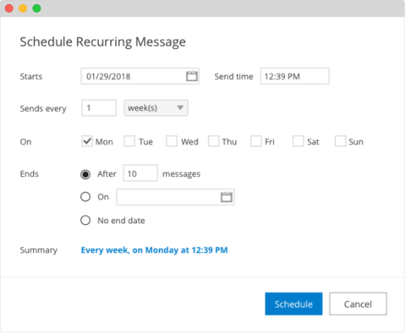Click the Schedule button

pyautogui.click(x=294, y=303)
